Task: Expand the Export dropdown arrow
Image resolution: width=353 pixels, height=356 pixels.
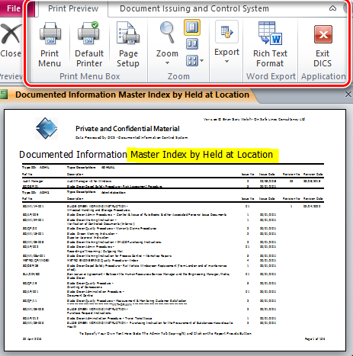Action: pos(226,62)
